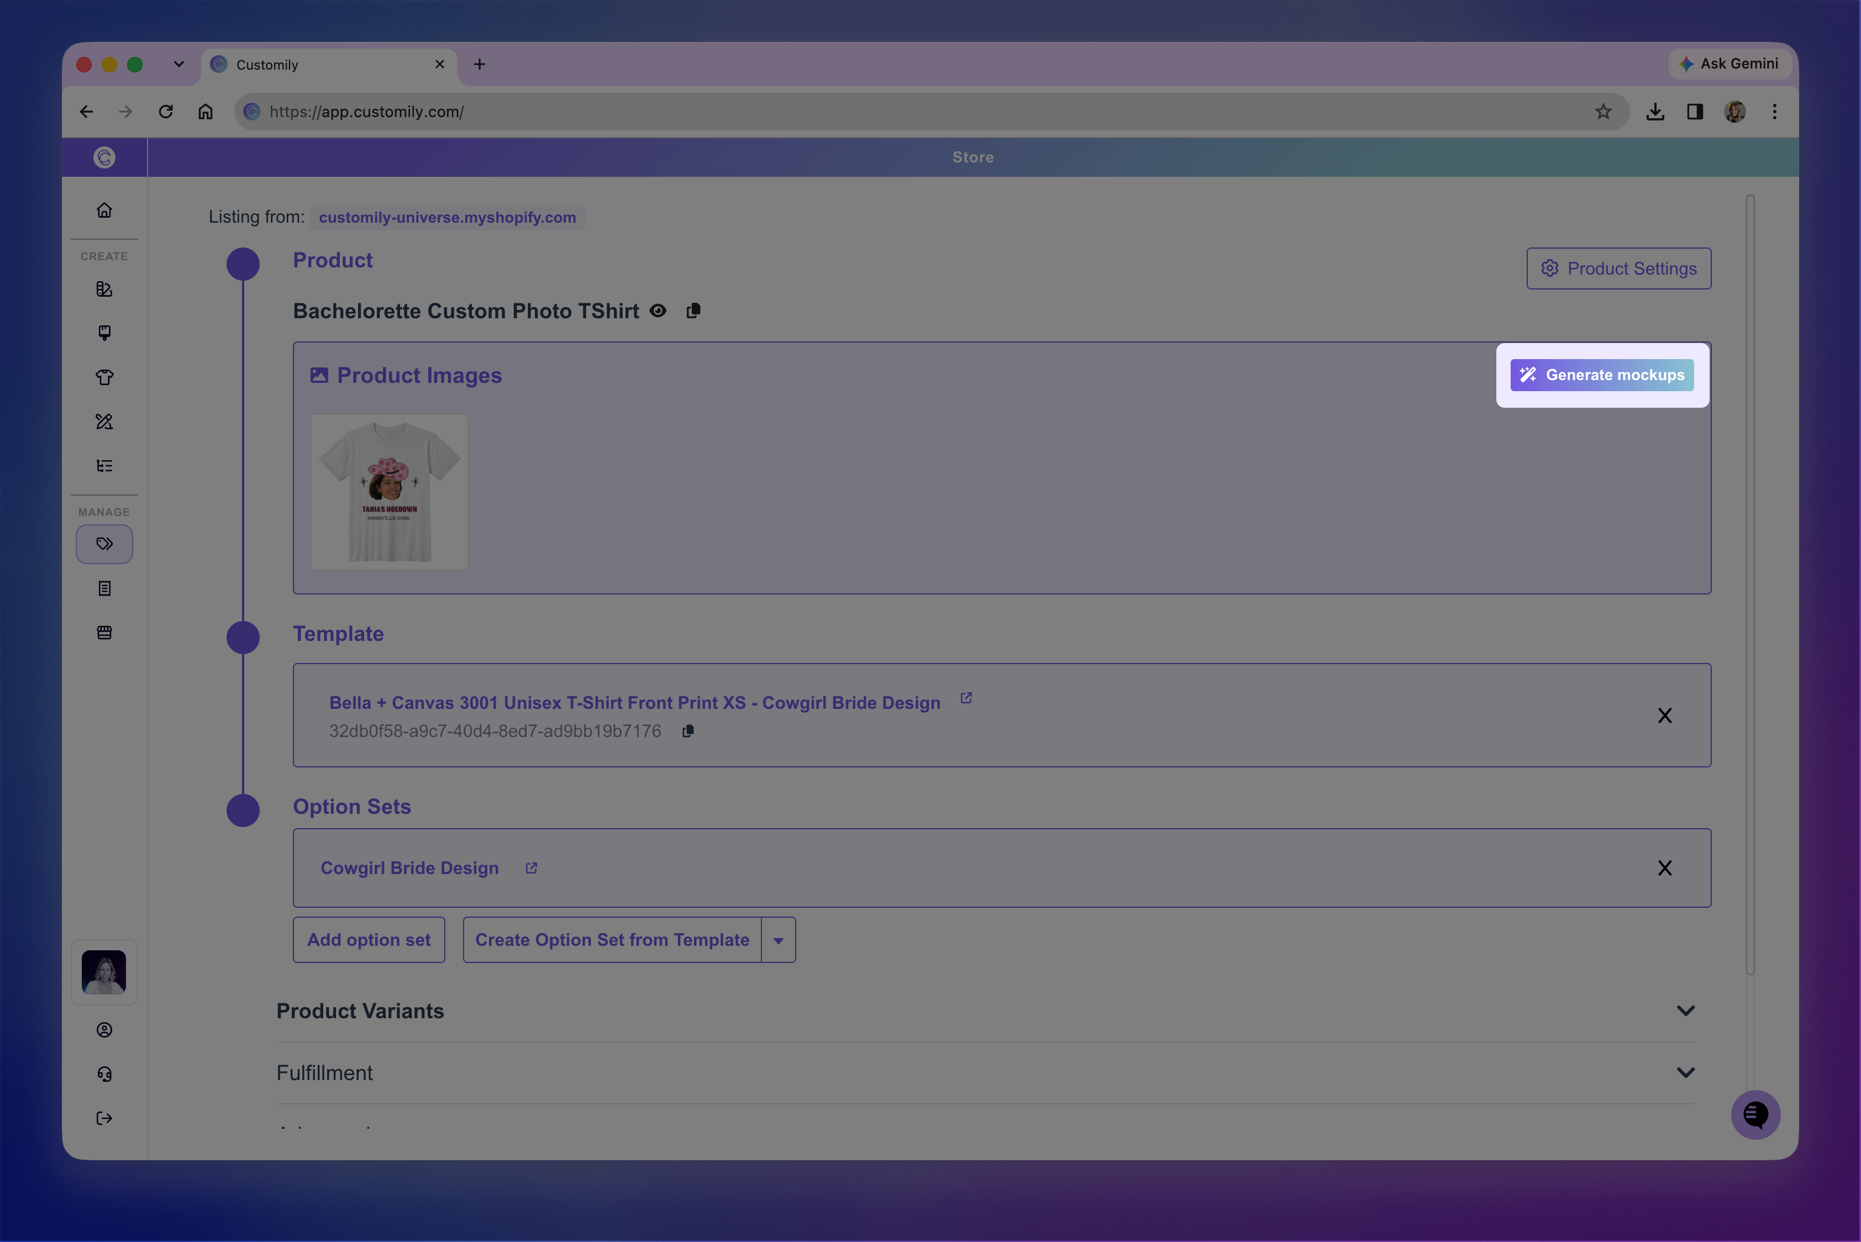Click the Customily logo in the top-left
This screenshot has width=1861, height=1242.
[x=104, y=157]
